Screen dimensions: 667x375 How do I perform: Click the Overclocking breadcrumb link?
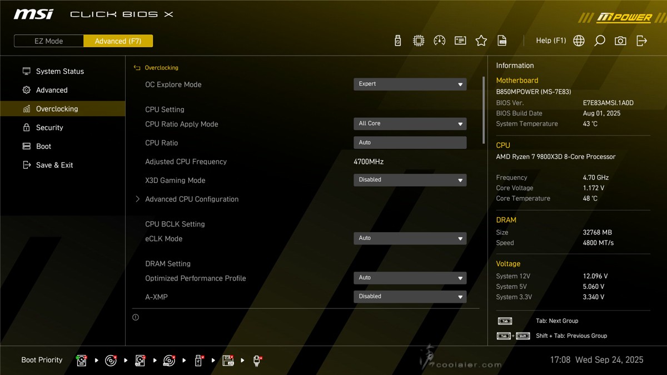(x=162, y=68)
